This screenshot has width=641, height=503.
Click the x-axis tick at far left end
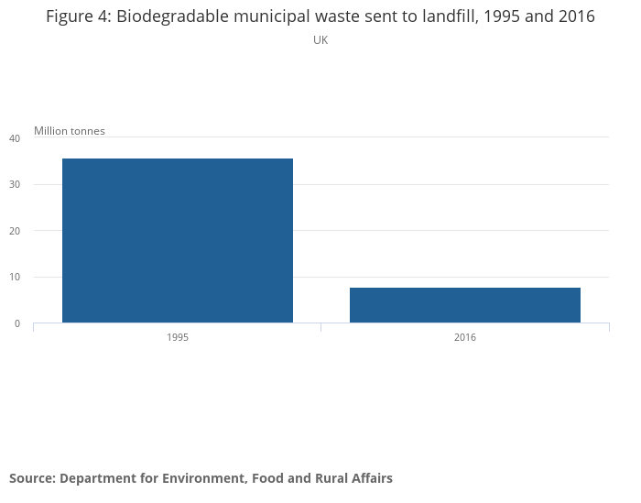(x=34, y=327)
